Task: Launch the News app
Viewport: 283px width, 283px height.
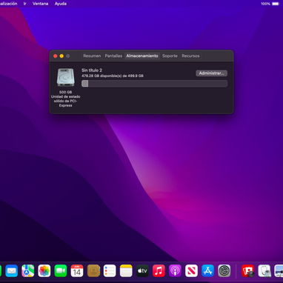Action: (191, 271)
